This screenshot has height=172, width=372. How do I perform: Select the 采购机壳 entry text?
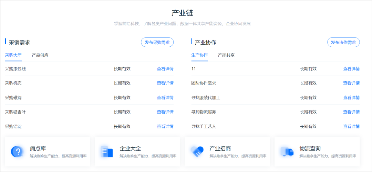point(13,83)
